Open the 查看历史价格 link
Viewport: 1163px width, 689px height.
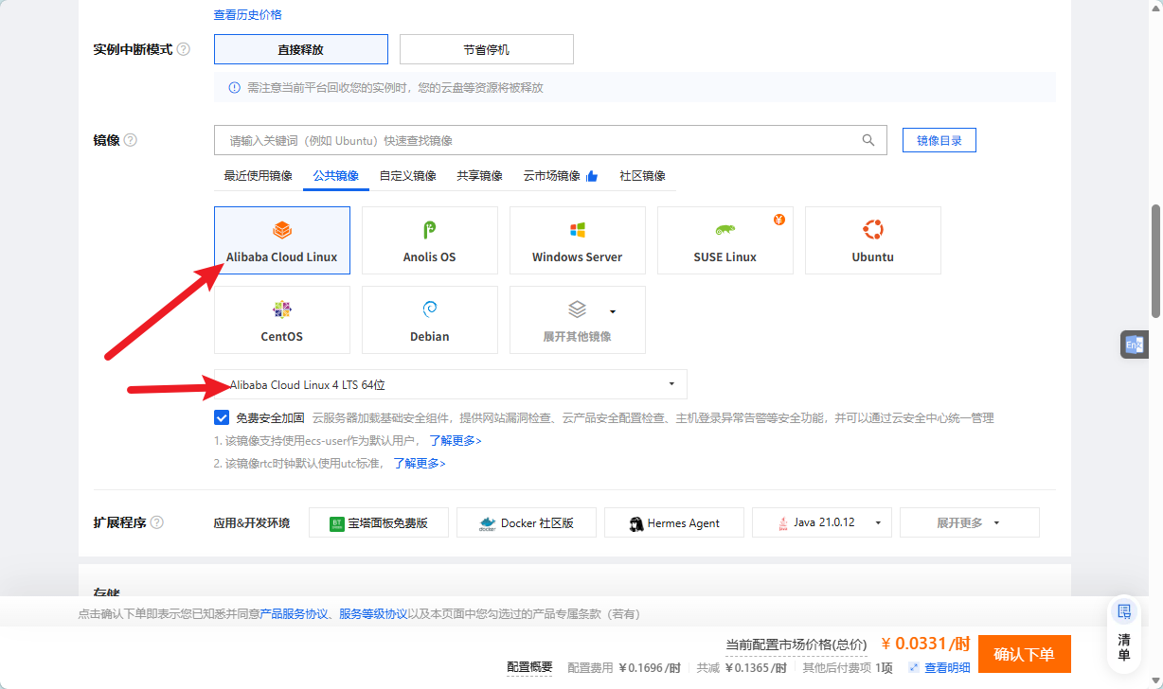pyautogui.click(x=248, y=15)
